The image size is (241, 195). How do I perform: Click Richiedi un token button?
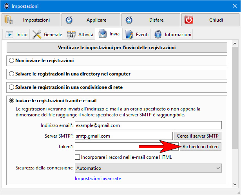(201, 146)
